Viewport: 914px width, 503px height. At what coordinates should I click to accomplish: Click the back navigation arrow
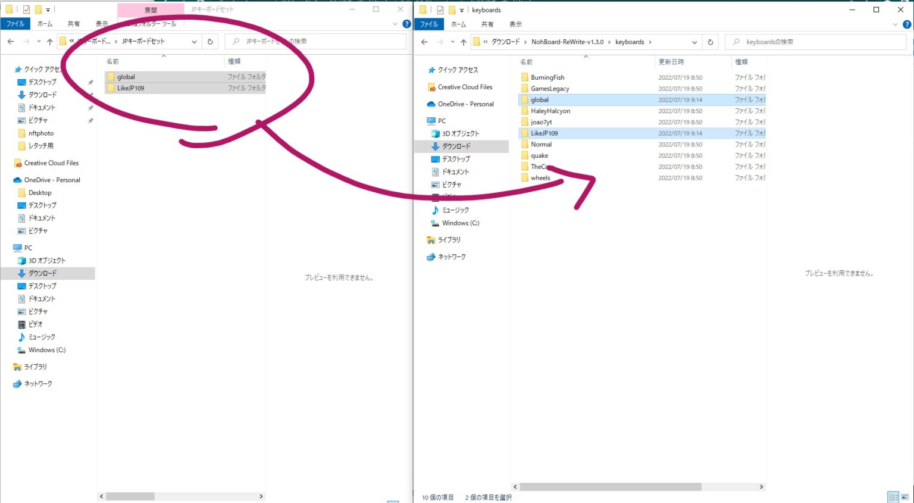click(x=424, y=42)
